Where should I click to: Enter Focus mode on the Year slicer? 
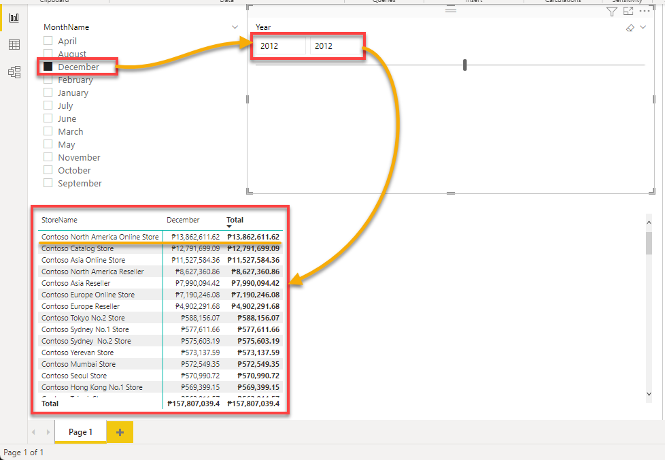pos(628,12)
